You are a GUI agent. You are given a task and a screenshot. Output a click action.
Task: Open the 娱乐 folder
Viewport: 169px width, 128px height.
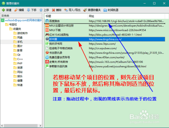click(18, 76)
